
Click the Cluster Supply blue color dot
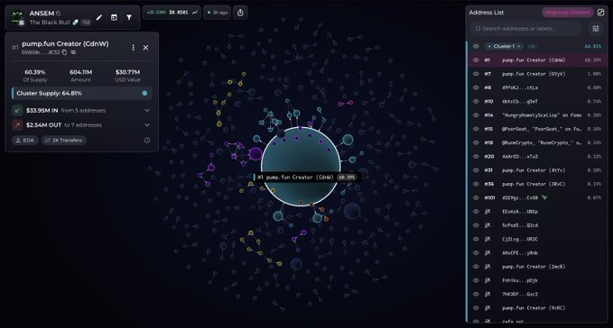click(x=144, y=93)
